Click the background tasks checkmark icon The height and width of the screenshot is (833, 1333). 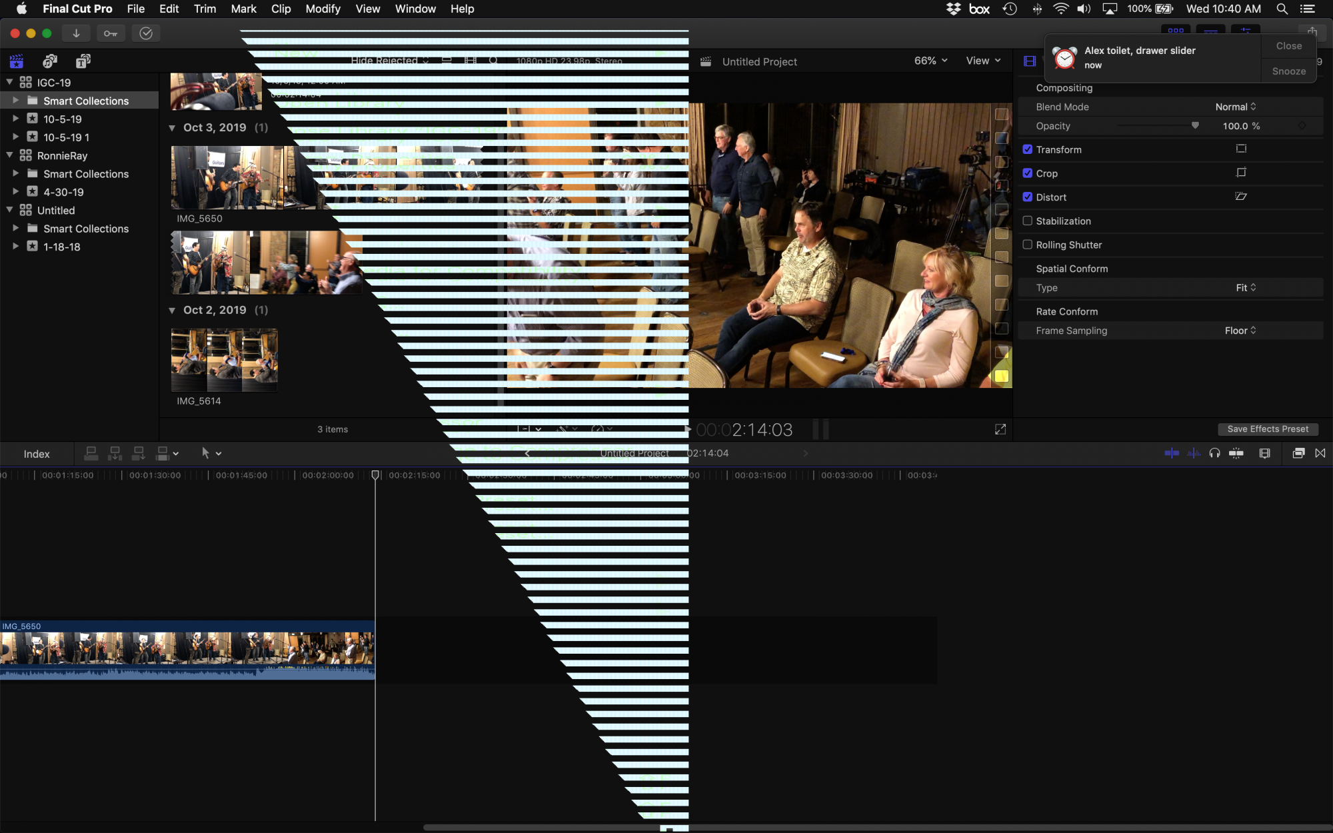[146, 33]
